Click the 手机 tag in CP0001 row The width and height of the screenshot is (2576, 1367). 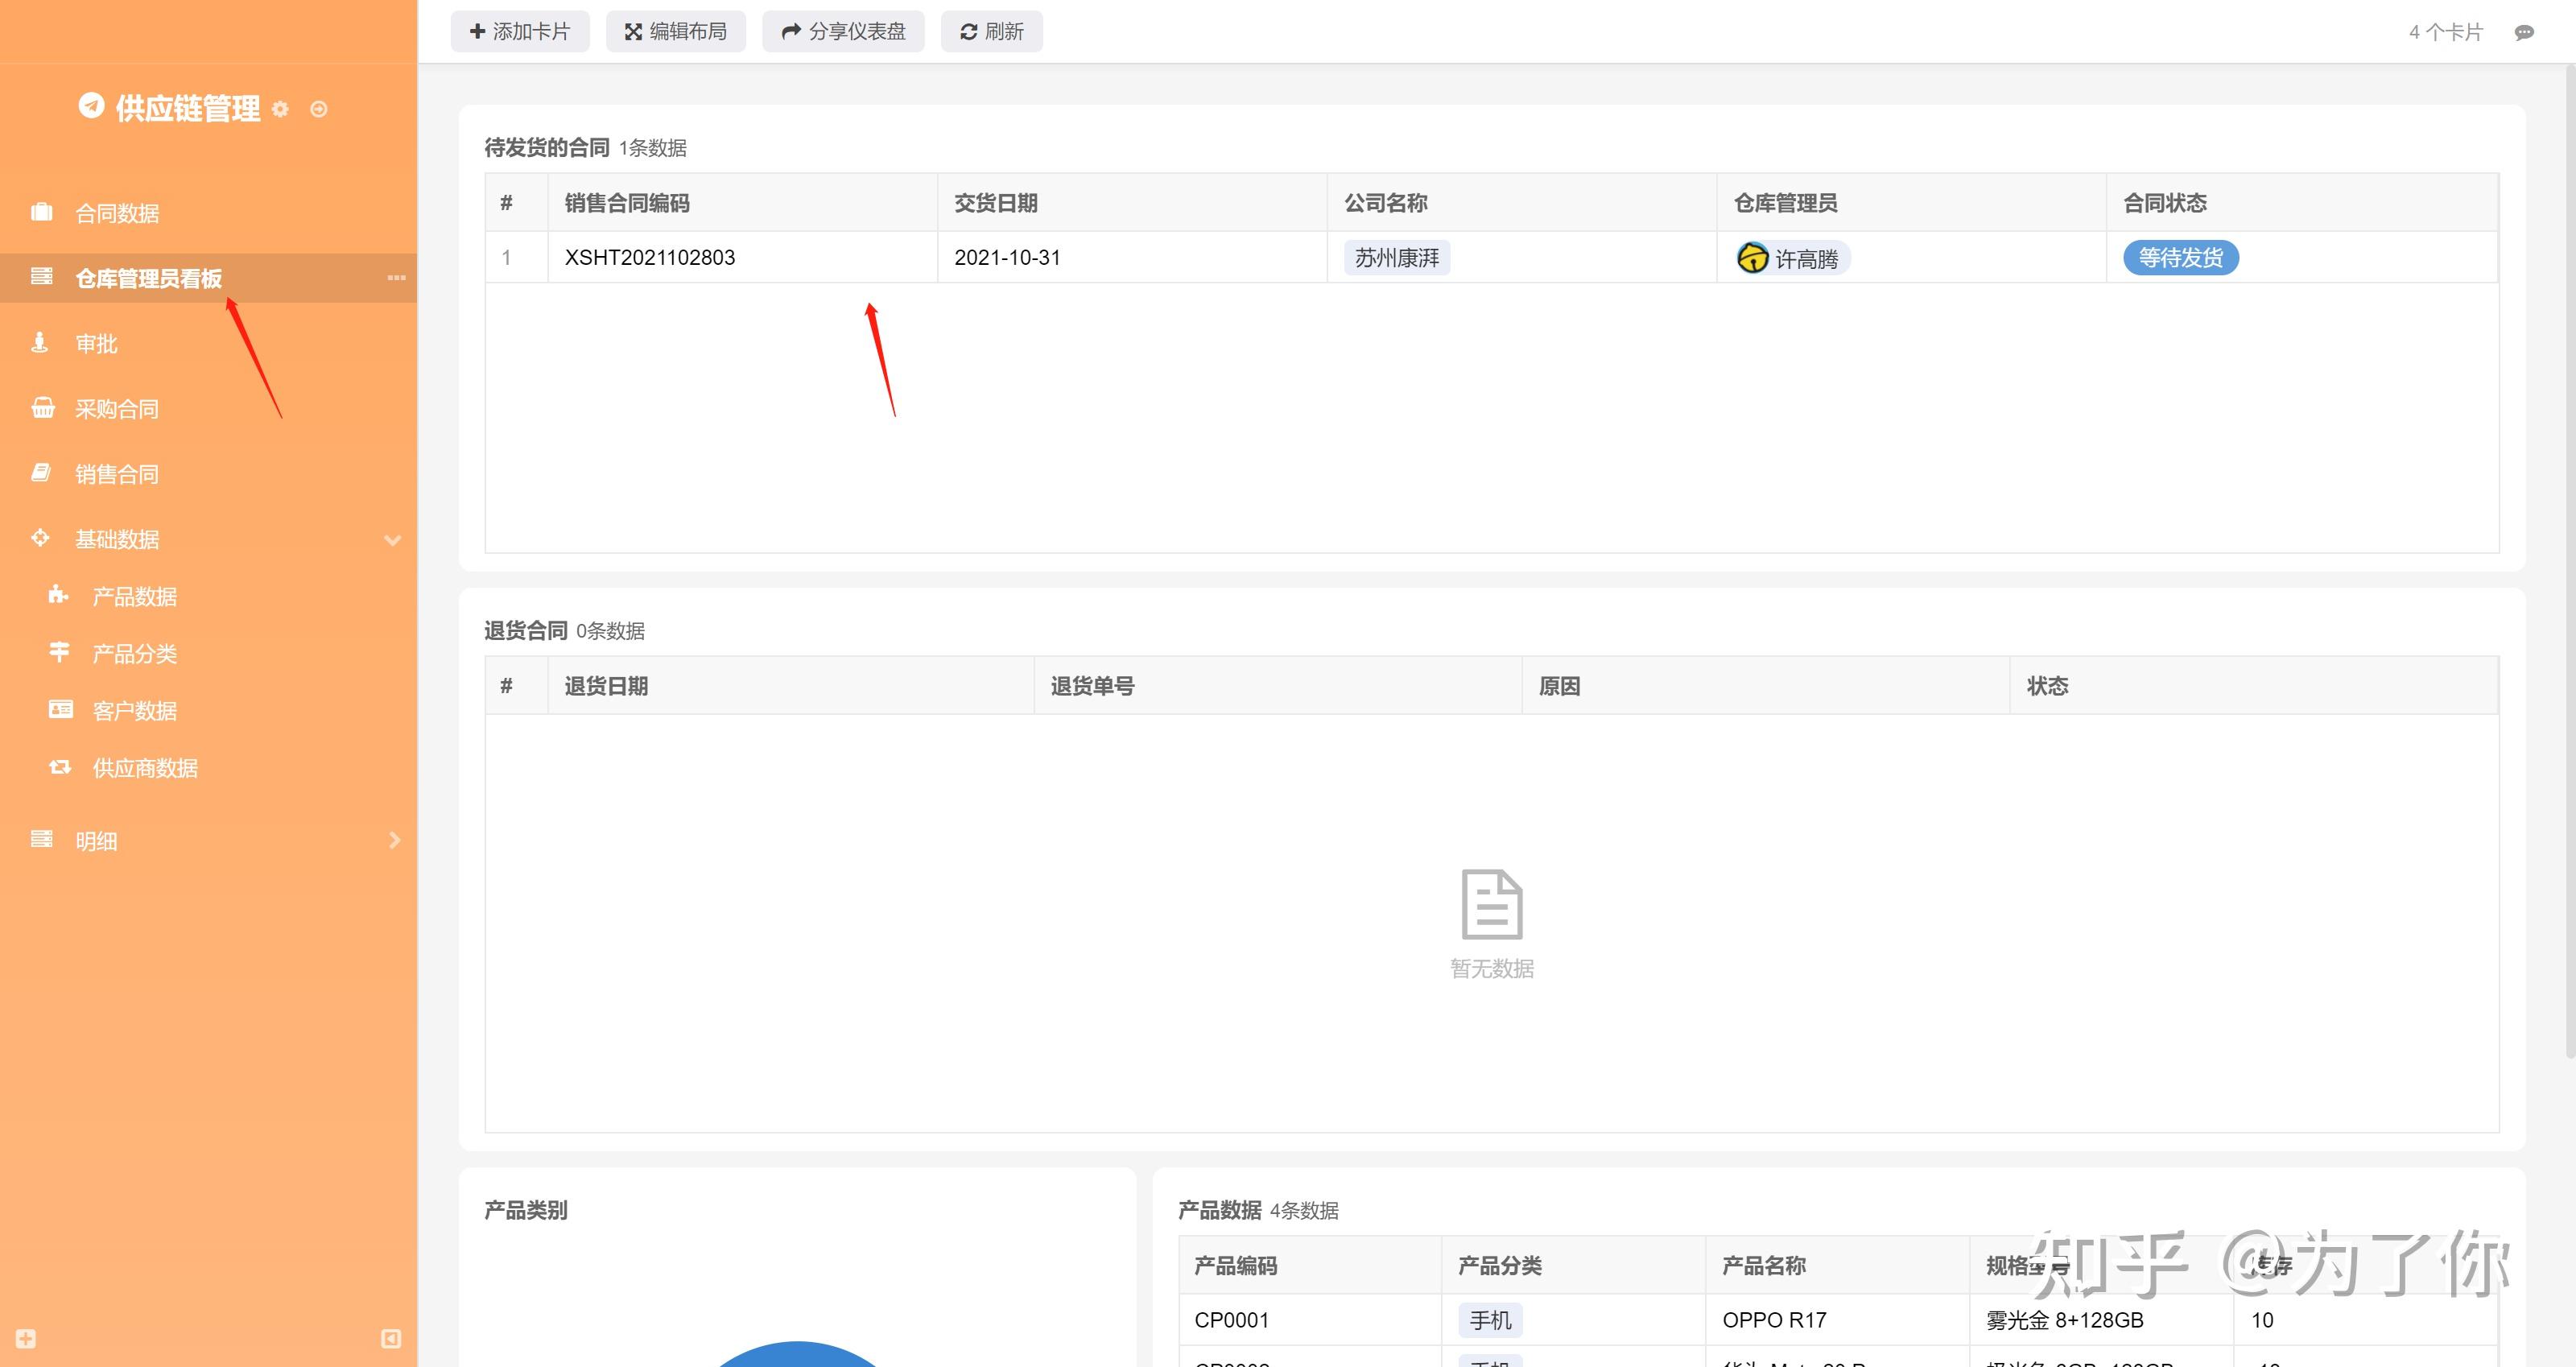tap(1490, 1320)
